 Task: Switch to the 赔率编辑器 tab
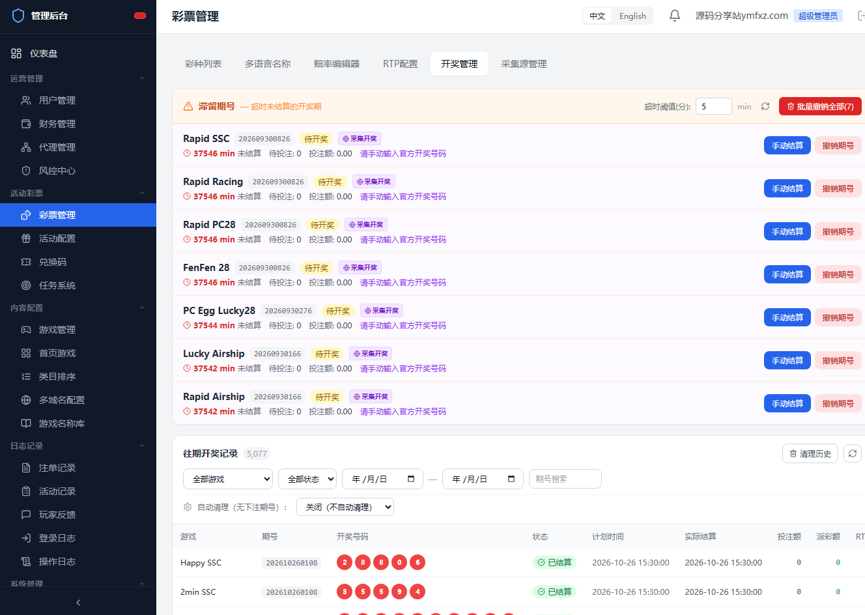coord(337,64)
